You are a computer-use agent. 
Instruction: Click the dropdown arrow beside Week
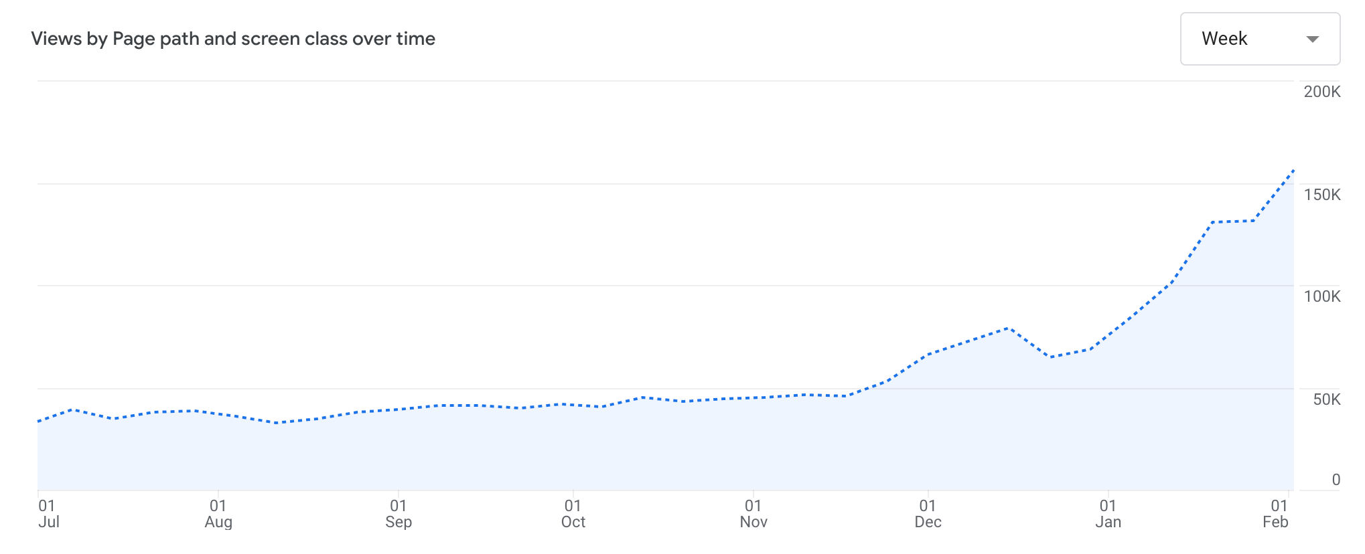(1313, 39)
